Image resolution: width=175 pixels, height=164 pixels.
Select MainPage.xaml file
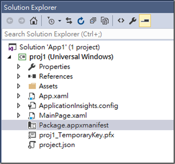[x=63, y=115]
